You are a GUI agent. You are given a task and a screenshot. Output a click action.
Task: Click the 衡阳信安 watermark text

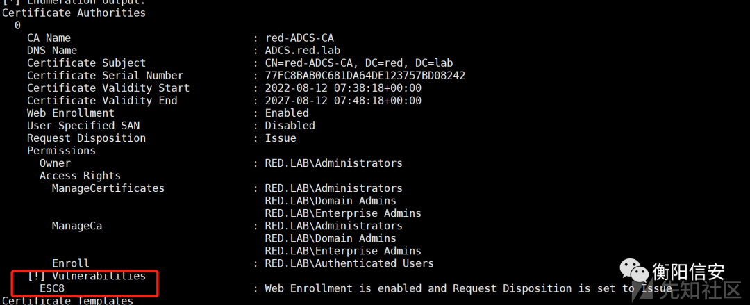(x=688, y=272)
